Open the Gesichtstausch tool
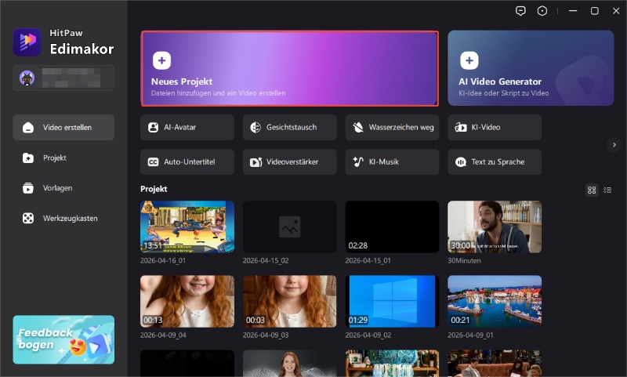 click(x=289, y=128)
